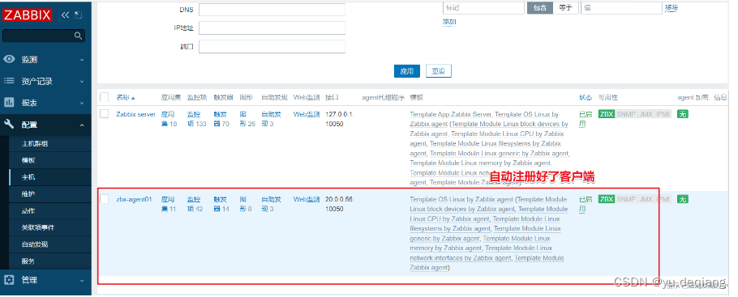This screenshot has height=297, width=738.
Task: Open 关联项事件 in sidebar
Action: click(x=37, y=227)
